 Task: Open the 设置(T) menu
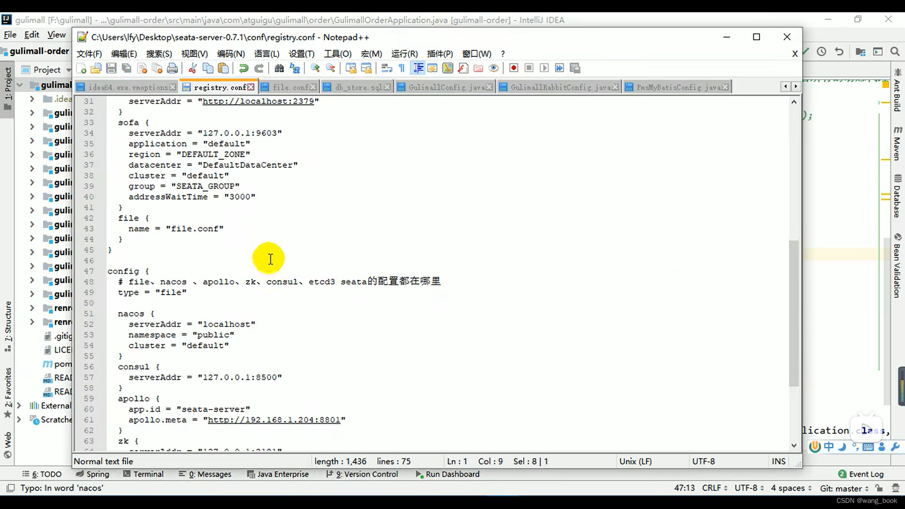pos(302,54)
